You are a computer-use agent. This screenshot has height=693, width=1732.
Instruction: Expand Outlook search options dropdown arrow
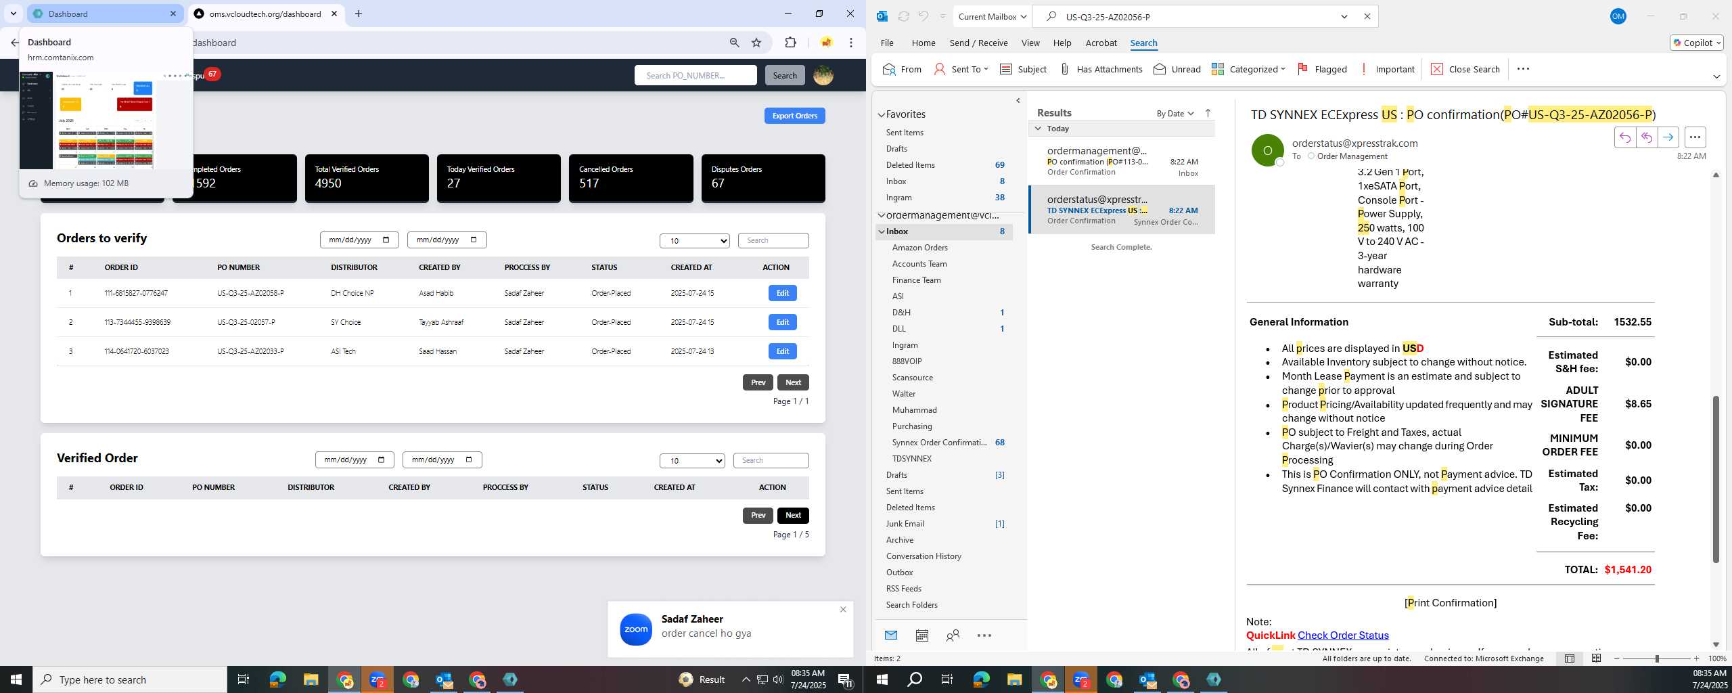1344,16
